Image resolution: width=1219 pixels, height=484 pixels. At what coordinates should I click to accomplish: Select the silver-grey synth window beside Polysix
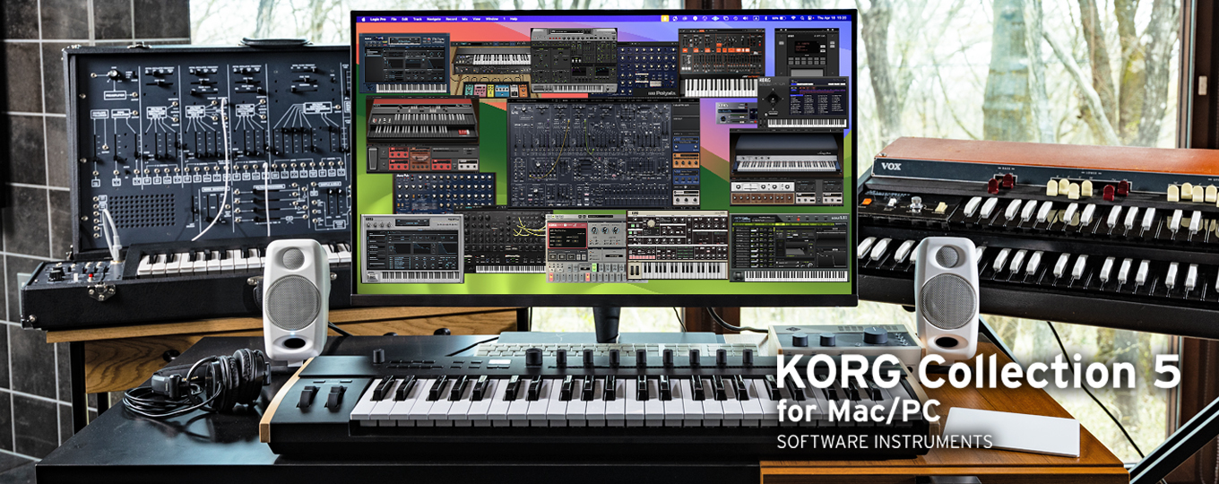pos(574,61)
